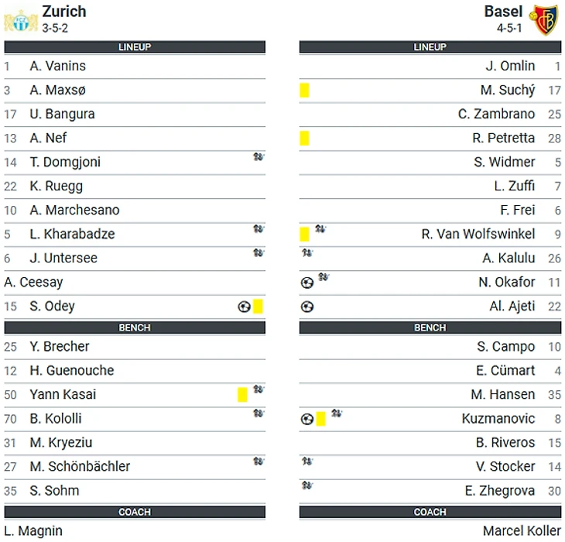This screenshot has width=565, height=542.
Task: Click the goal ball icon beside Al. Ajeti
Action: click(x=306, y=307)
